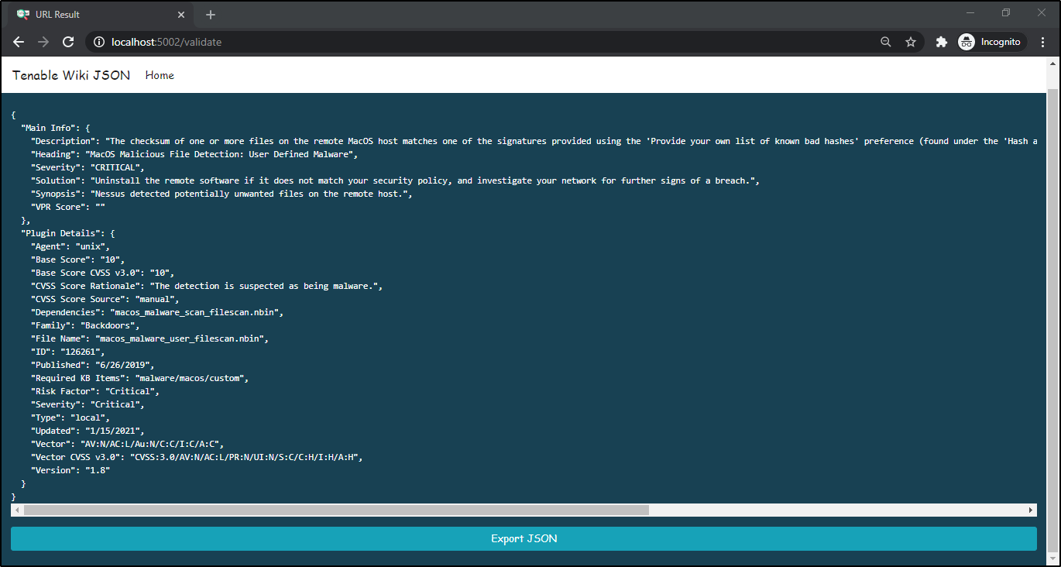Image resolution: width=1061 pixels, height=567 pixels.
Task: Click the Export JSON button
Action: click(524, 539)
